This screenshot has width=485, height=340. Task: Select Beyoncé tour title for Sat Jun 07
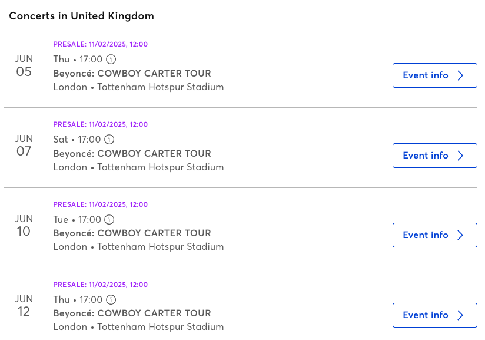click(132, 154)
